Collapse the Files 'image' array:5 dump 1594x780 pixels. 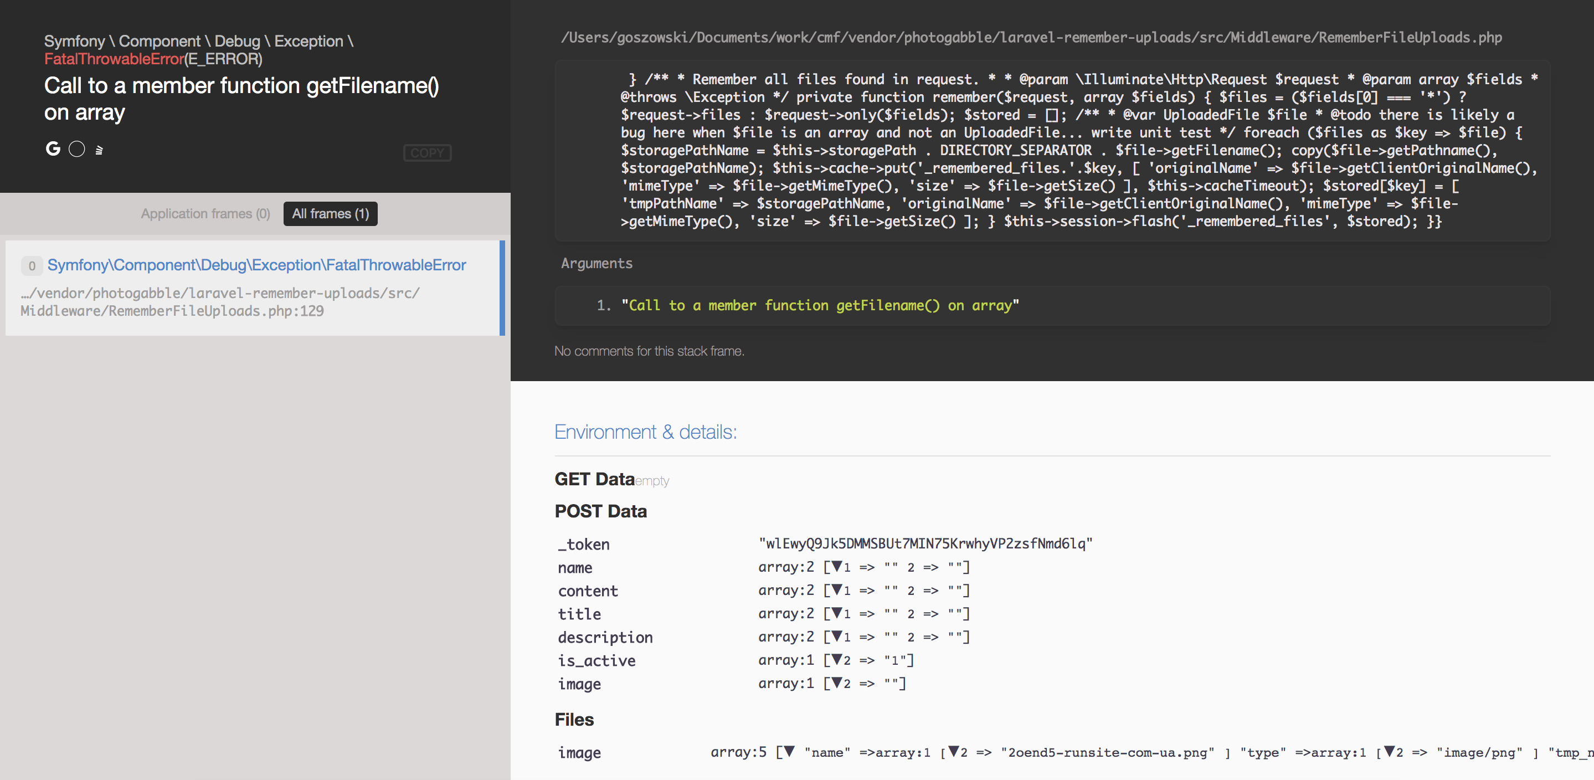789,752
